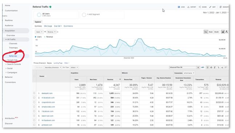Open Realtime reports in sidebar
This screenshot has height=133, width=235.
point(9,21)
